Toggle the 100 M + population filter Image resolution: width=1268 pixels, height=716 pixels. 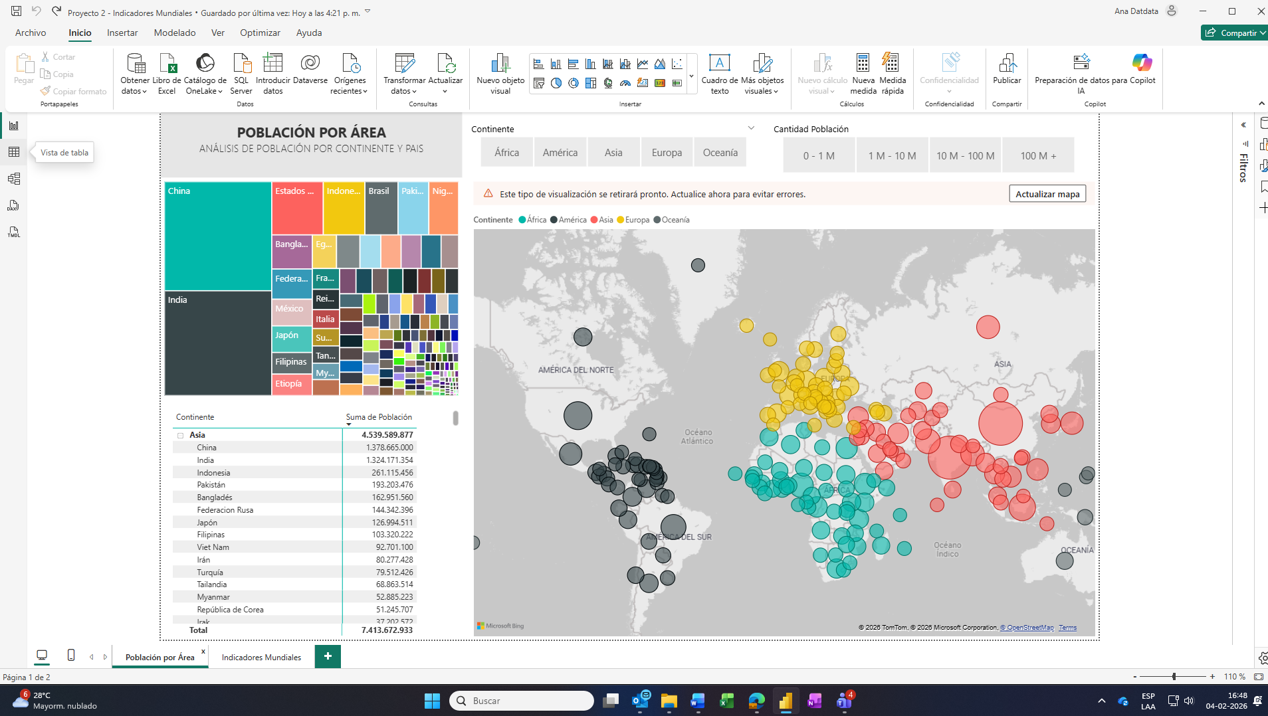1037,155
